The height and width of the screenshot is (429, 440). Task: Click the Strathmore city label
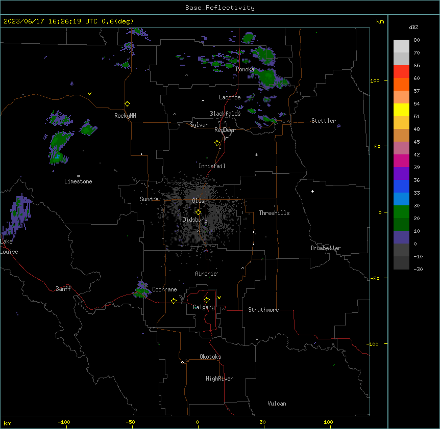pos(263,310)
